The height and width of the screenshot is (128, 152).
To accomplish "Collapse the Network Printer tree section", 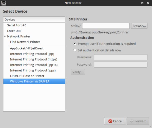I will point(5,36).
